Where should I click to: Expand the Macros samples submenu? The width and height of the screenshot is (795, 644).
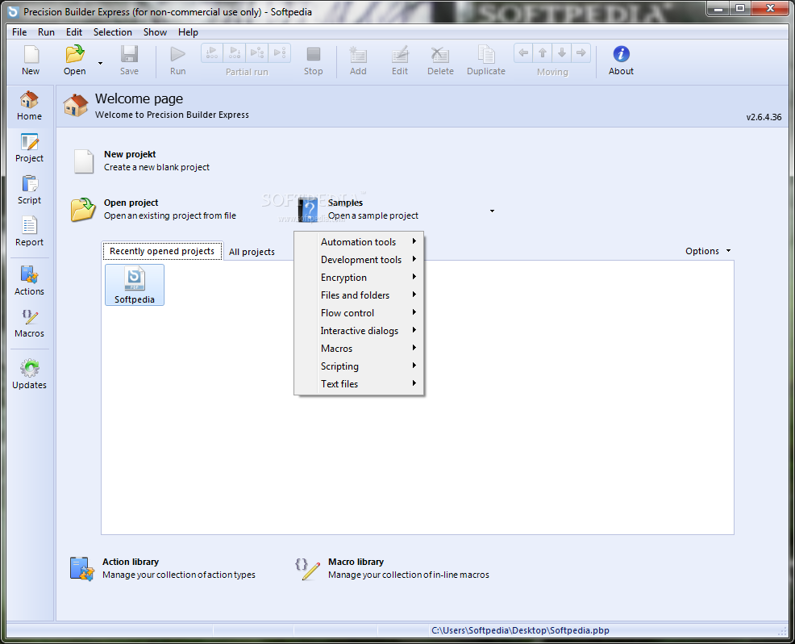(359, 349)
